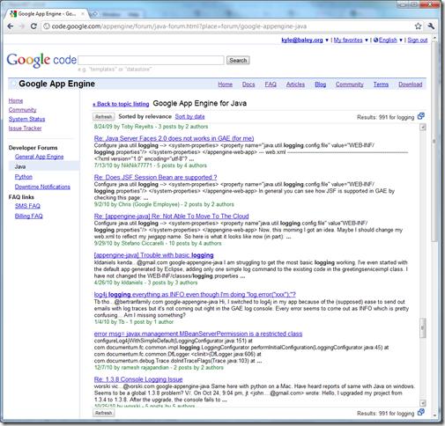Click the browser forward arrow

pos(22,26)
